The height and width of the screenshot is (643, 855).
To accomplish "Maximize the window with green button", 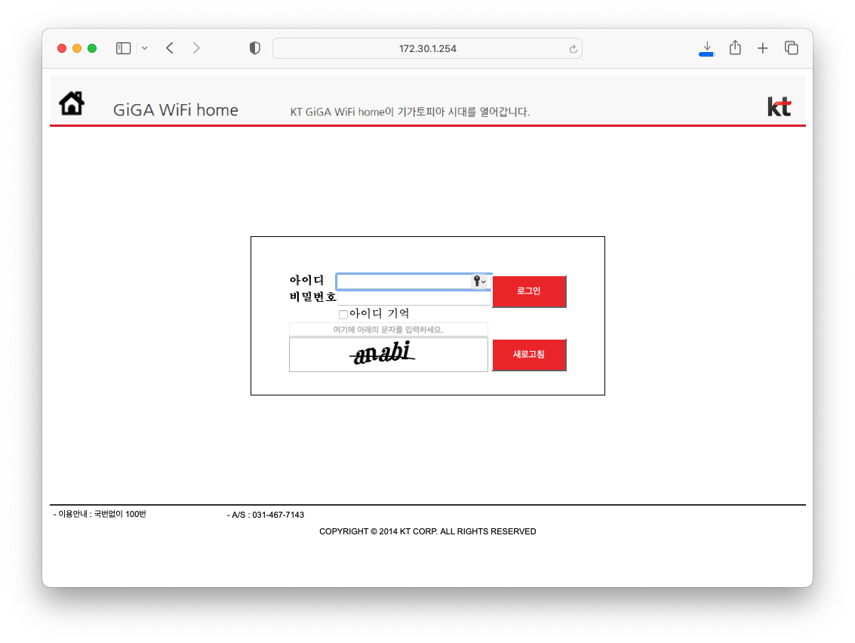I will (x=92, y=48).
